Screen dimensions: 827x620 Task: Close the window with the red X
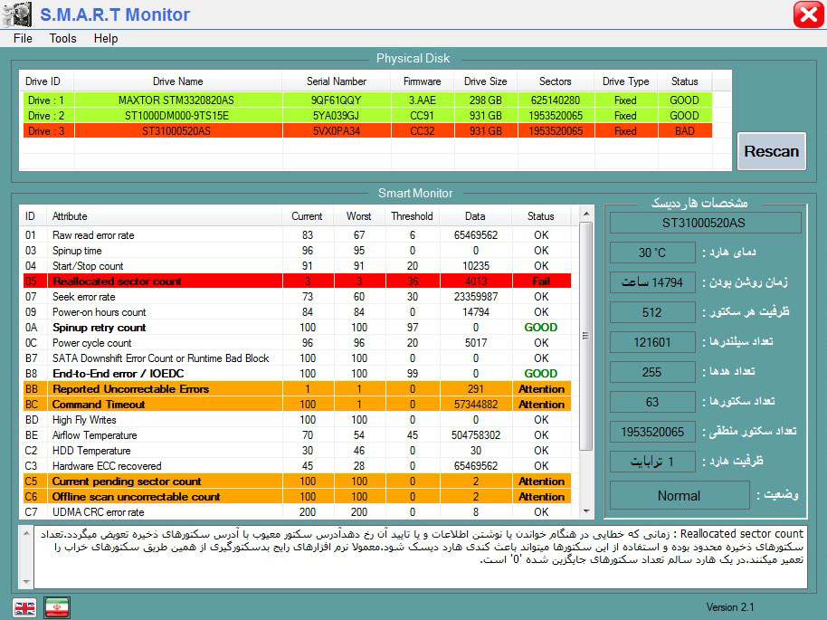click(x=809, y=14)
